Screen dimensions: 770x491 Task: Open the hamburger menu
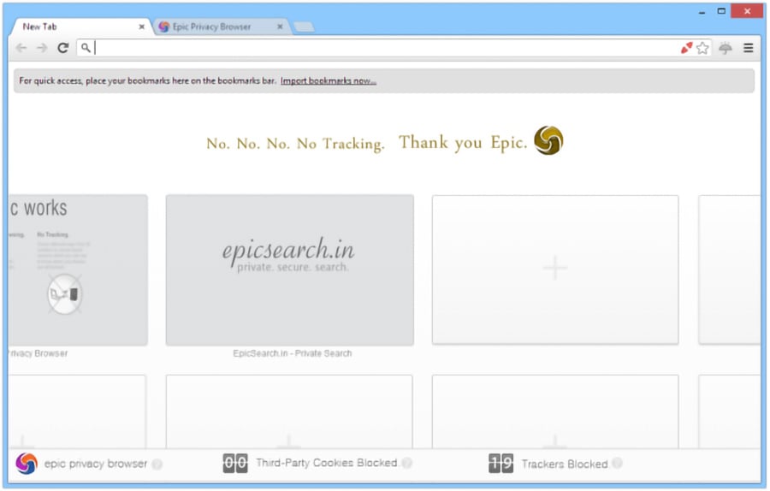(749, 48)
